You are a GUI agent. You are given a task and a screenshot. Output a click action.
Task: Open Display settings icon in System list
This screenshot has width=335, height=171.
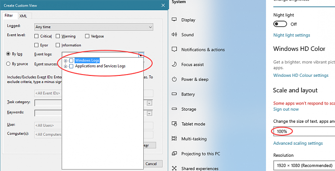click(x=174, y=20)
